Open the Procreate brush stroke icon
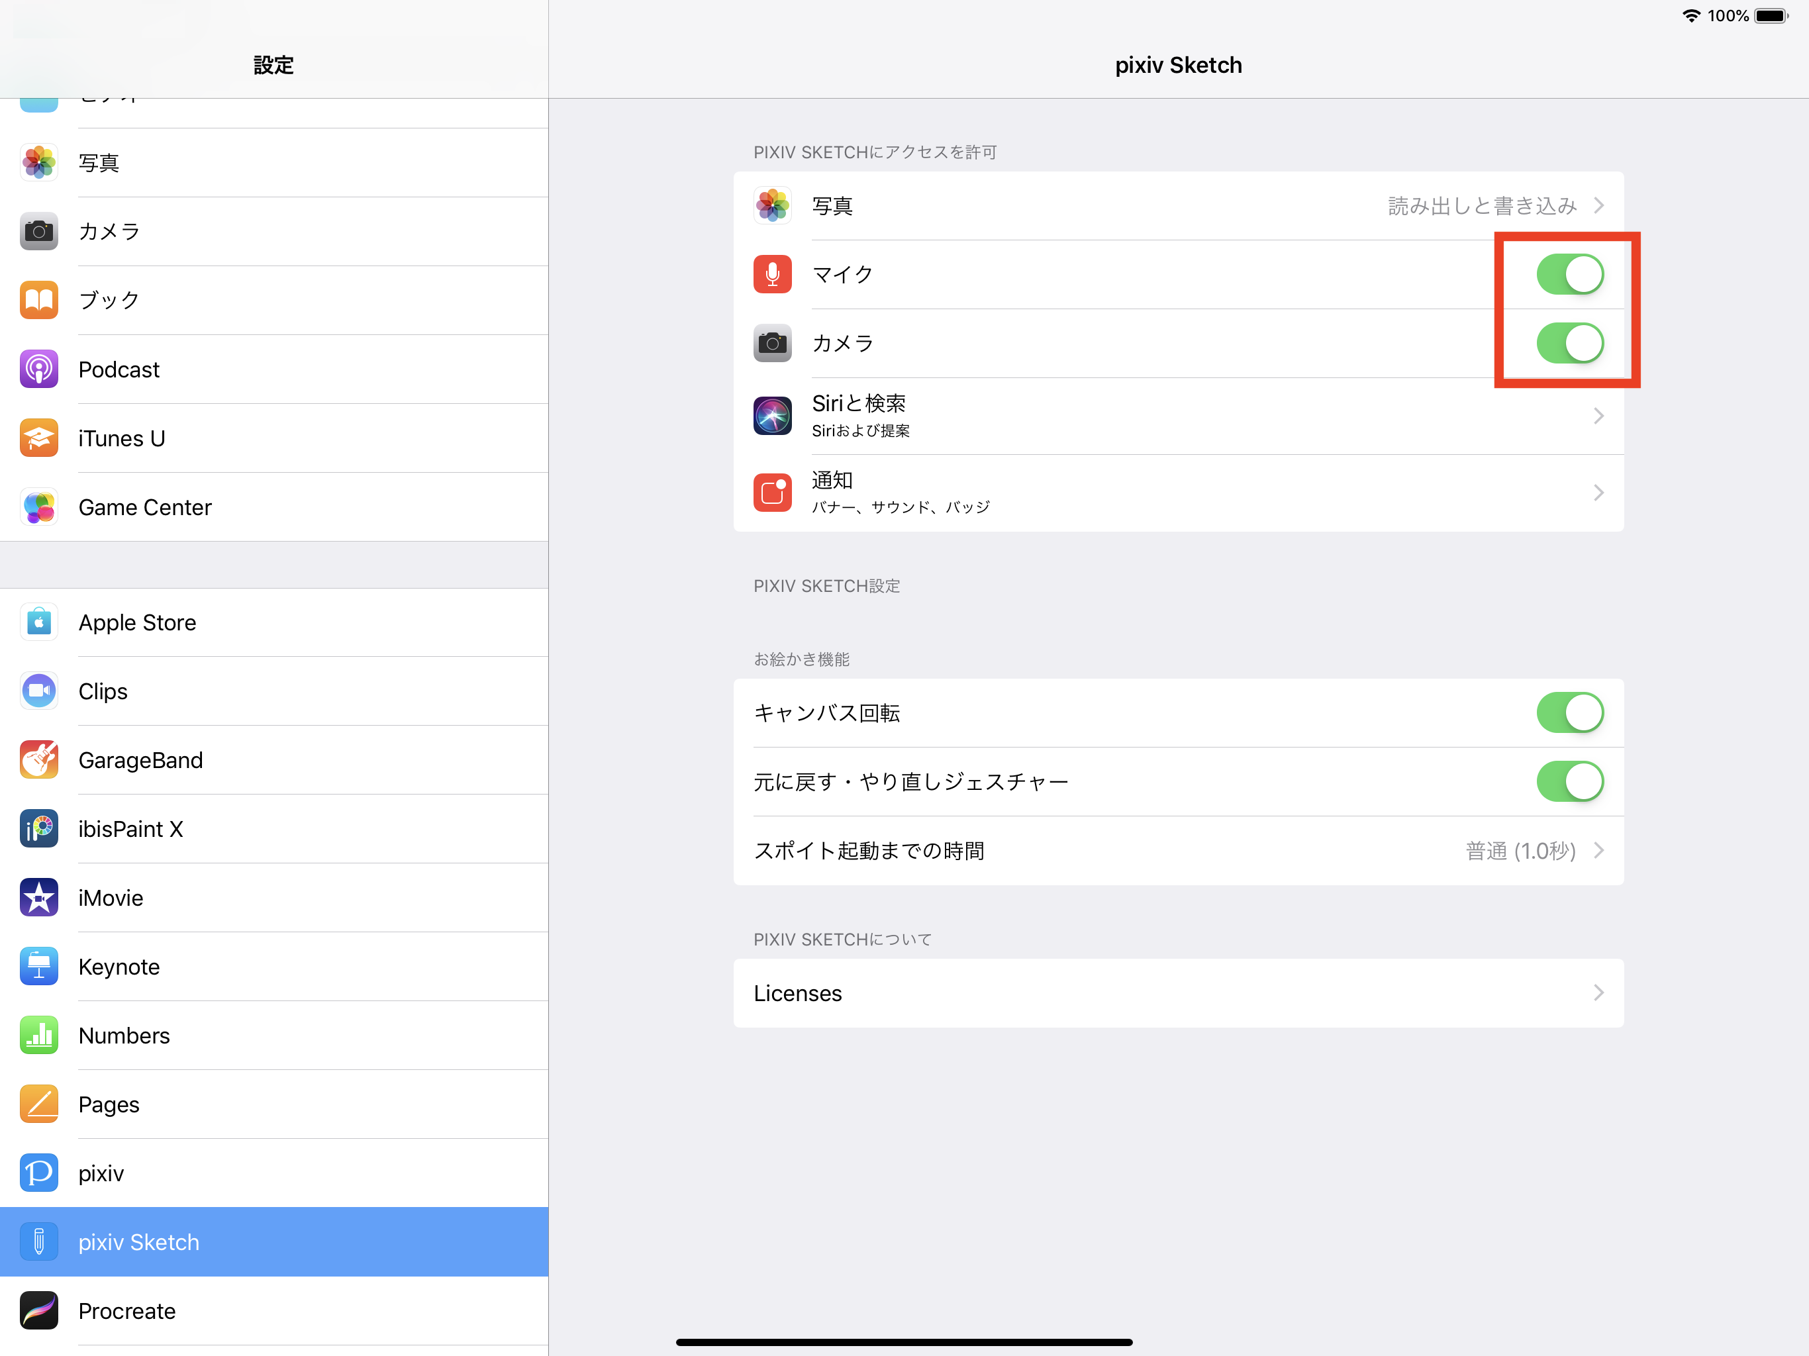The height and width of the screenshot is (1356, 1809). (x=38, y=1310)
